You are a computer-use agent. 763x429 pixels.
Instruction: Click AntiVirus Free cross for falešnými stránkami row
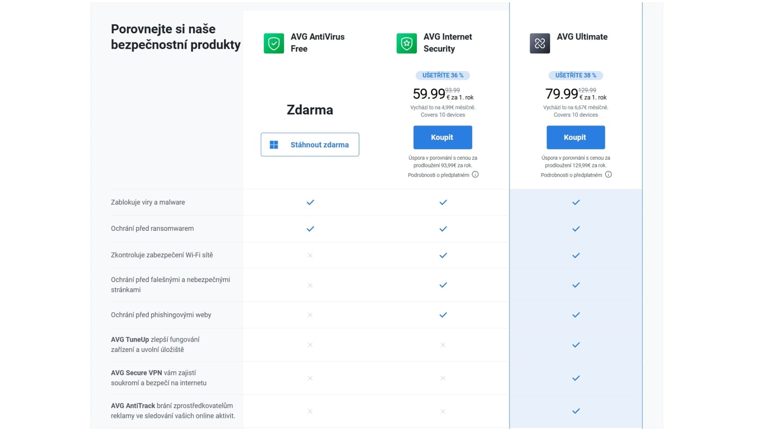[310, 285]
